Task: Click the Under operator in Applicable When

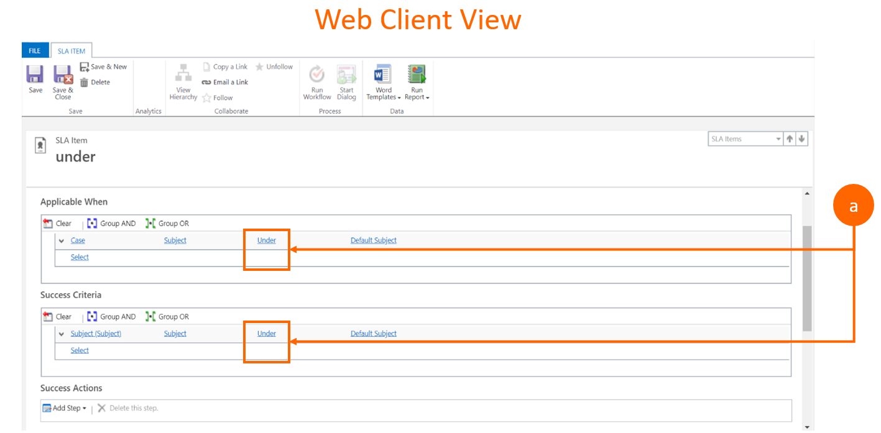Action: (x=267, y=240)
